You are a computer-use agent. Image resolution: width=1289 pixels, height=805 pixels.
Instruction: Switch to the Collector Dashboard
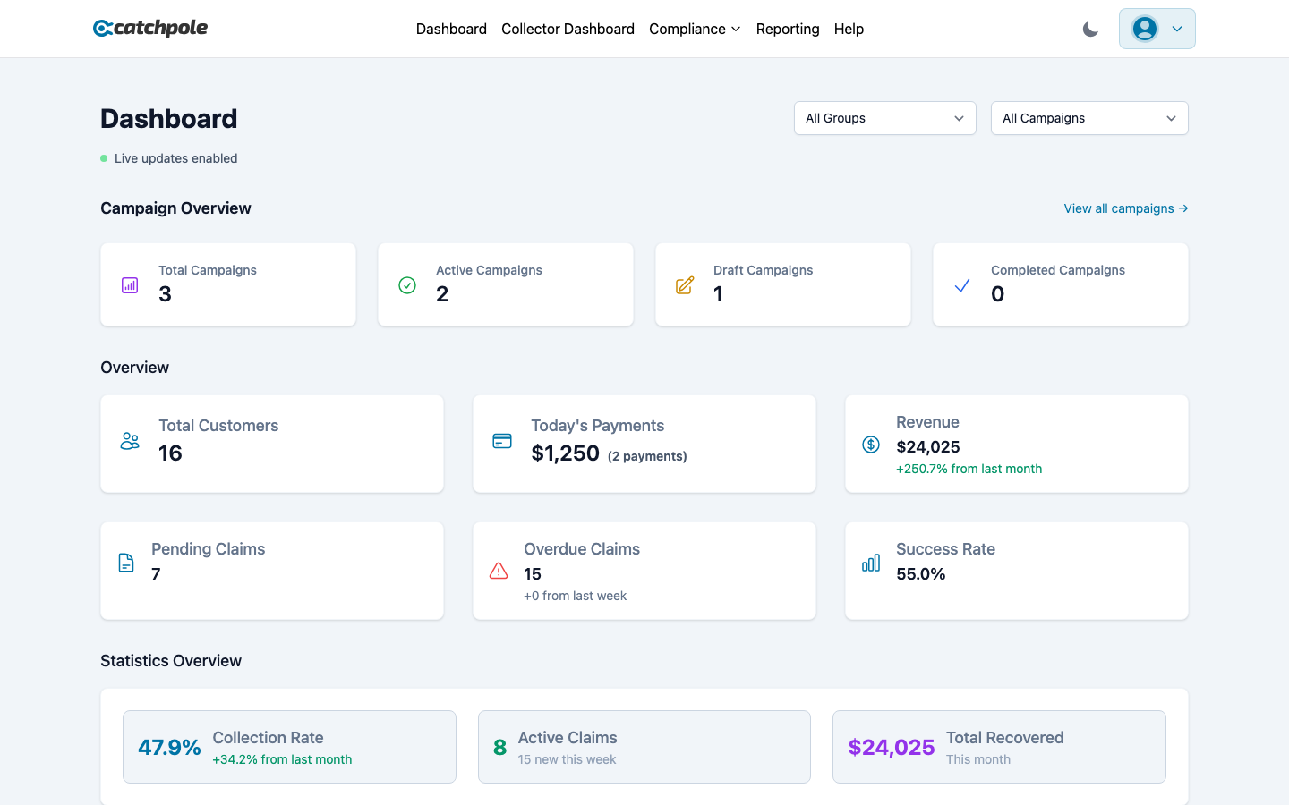pos(568,29)
